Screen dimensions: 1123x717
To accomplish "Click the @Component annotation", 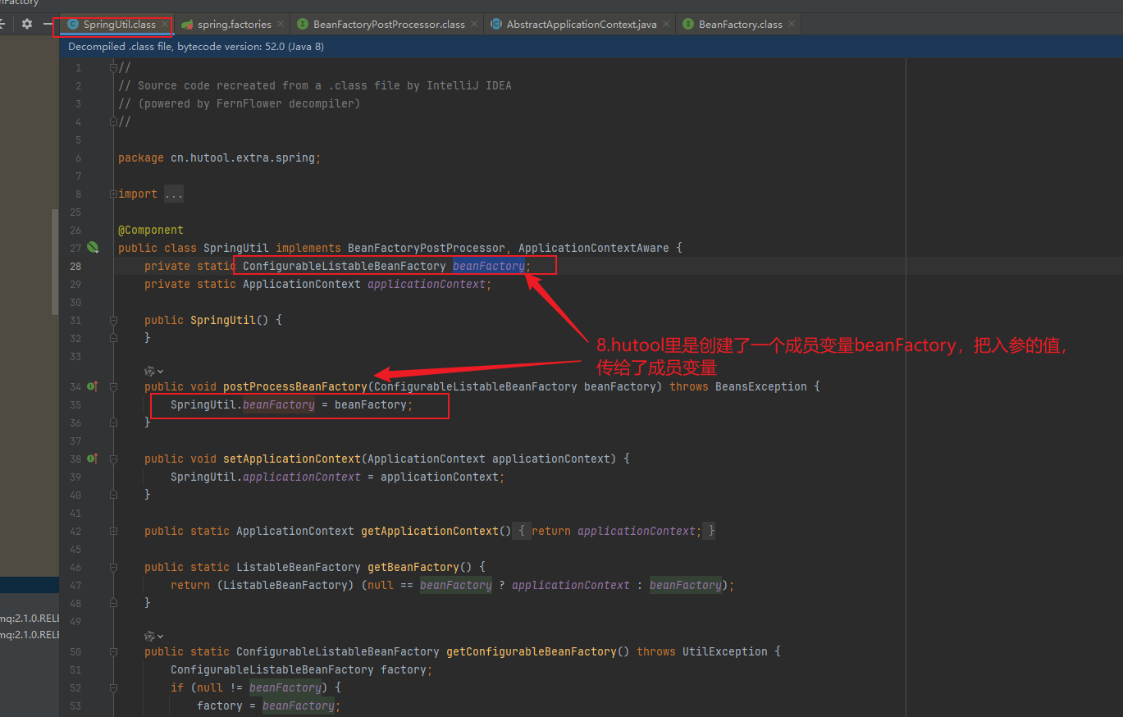I will 151,230.
